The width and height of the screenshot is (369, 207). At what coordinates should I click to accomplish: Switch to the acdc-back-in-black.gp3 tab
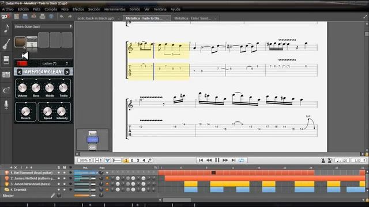(96, 18)
